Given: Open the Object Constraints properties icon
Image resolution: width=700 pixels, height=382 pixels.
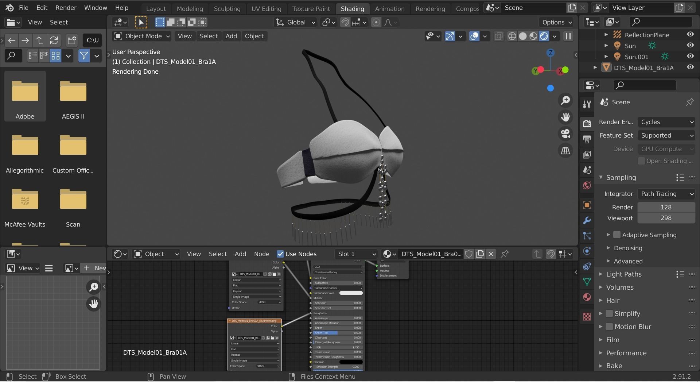Looking at the screenshot, I should click(587, 266).
